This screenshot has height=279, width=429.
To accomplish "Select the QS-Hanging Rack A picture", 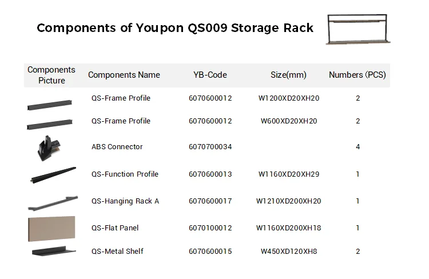I will tap(52, 202).
